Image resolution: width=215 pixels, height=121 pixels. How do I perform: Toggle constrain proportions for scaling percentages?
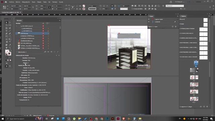(50, 7)
